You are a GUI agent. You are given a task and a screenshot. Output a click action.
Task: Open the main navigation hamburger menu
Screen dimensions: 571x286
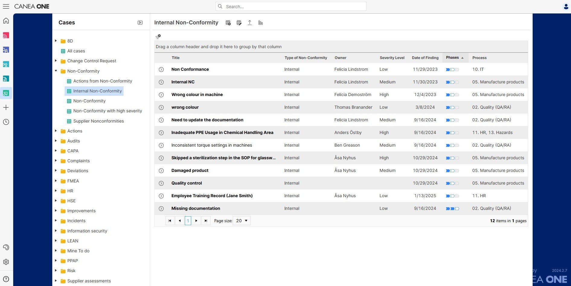tap(6, 6)
